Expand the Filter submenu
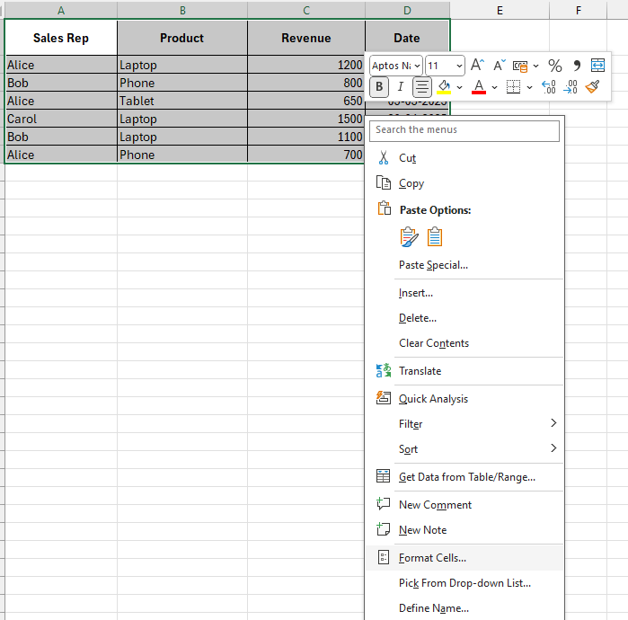The width and height of the screenshot is (628, 620). click(x=464, y=423)
